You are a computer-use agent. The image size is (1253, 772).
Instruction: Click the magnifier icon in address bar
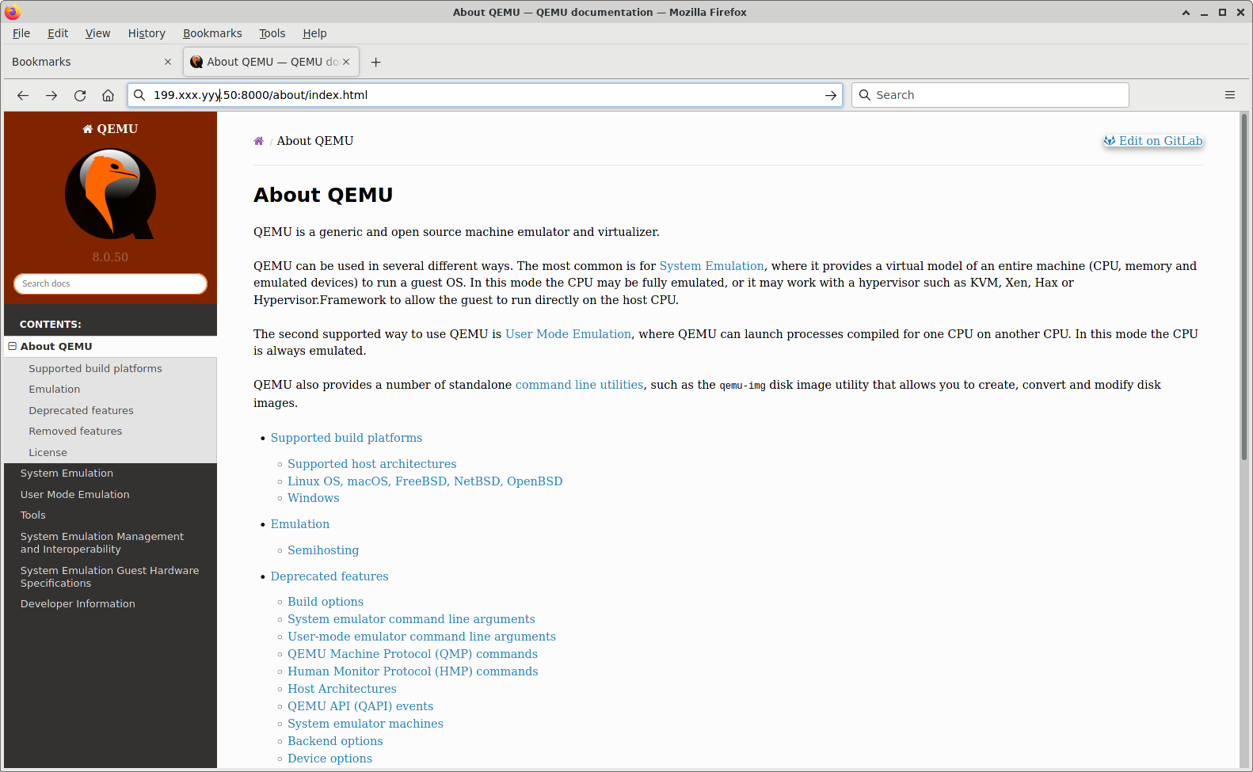click(139, 95)
